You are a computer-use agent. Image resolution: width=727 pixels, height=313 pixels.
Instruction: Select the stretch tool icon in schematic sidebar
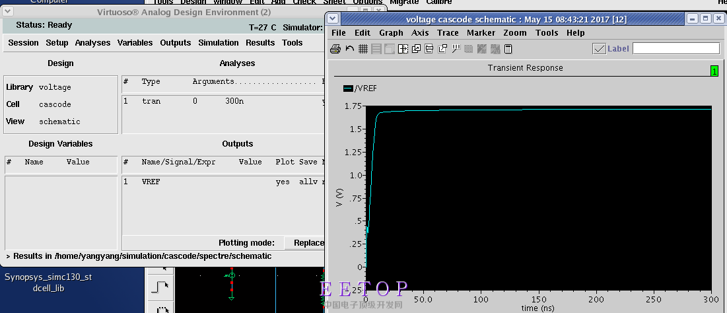[161, 287]
